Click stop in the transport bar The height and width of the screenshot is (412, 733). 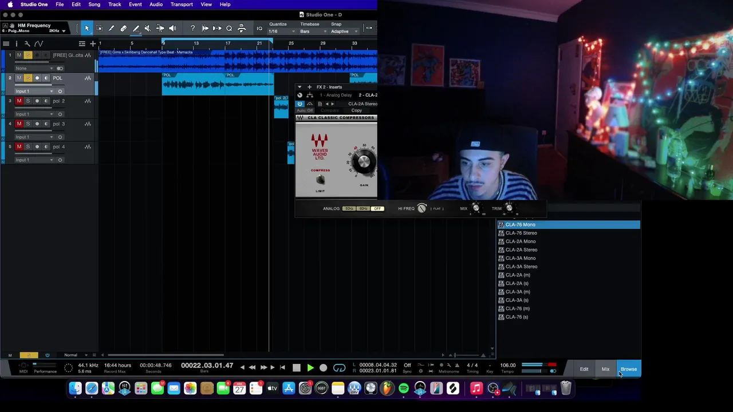296,368
